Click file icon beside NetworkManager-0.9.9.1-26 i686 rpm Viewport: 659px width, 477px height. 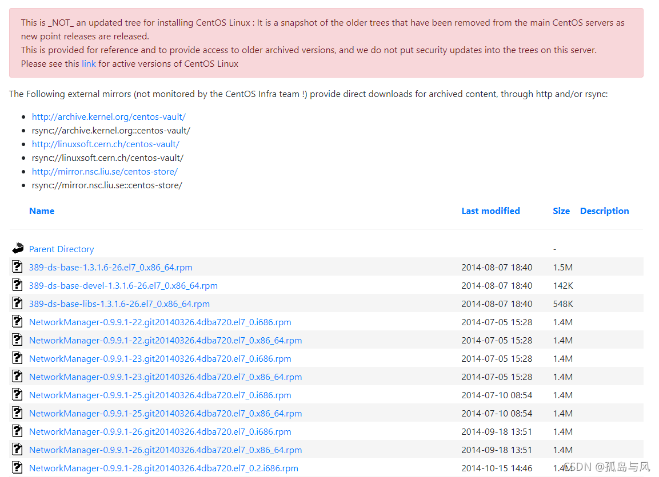[17, 431]
